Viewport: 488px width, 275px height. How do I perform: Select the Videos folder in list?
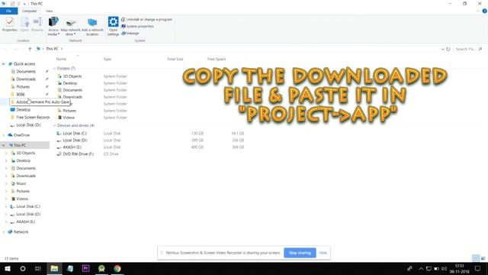[x=69, y=118]
